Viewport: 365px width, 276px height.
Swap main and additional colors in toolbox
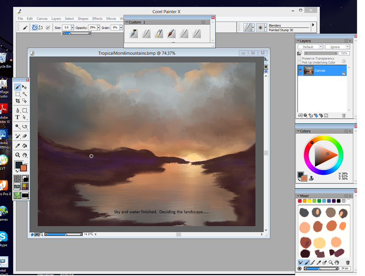[17, 171]
